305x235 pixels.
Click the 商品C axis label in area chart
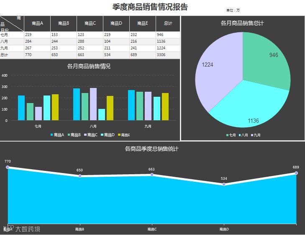pyautogui.click(x=152, y=230)
